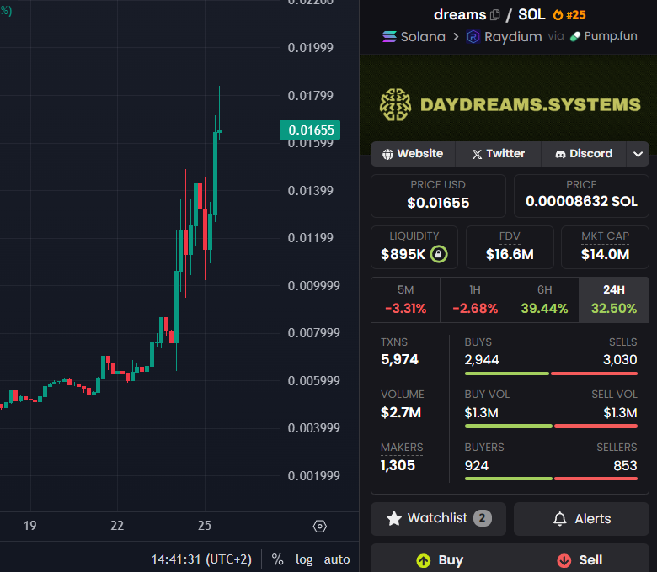Click the MKT CAP $14.0M box
The image size is (657, 572).
605,247
